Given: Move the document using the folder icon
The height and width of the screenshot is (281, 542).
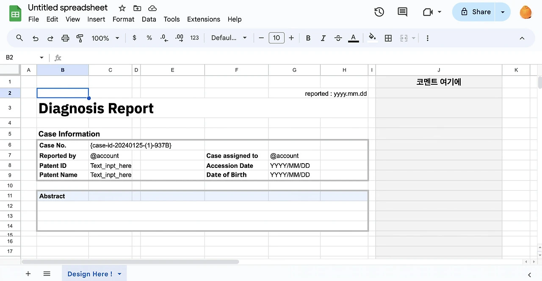Looking at the screenshot, I should [x=137, y=8].
